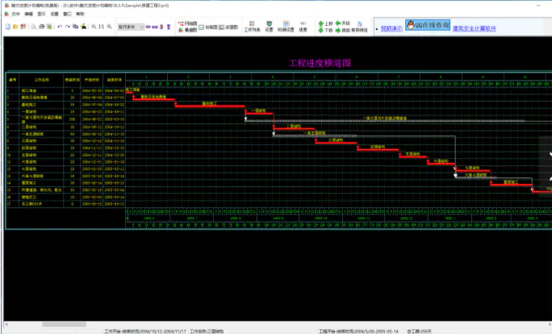Image resolution: width=552 pixels, height=334 pixels.
Task: Click the redo arrow icon
Action: coord(68,27)
